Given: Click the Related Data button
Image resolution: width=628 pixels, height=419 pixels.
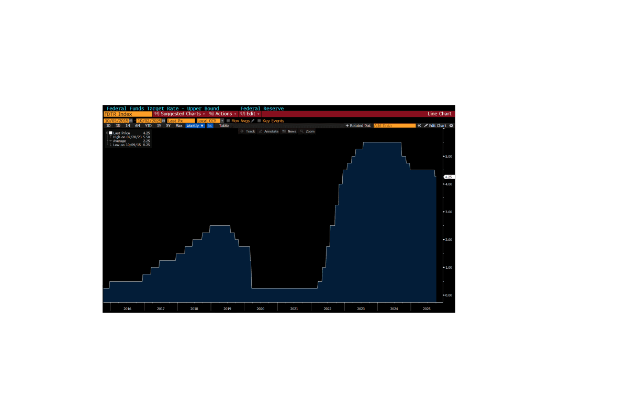Looking at the screenshot, I should coord(358,126).
